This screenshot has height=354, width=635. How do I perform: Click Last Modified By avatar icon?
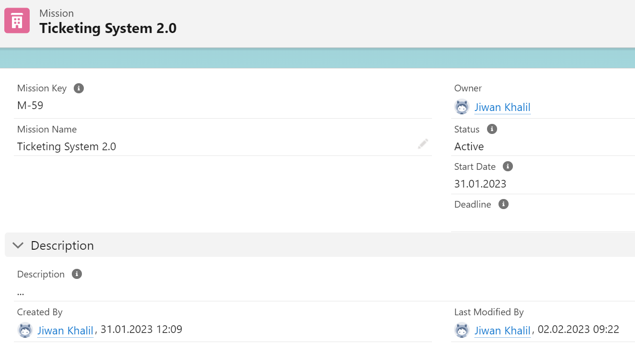462,330
